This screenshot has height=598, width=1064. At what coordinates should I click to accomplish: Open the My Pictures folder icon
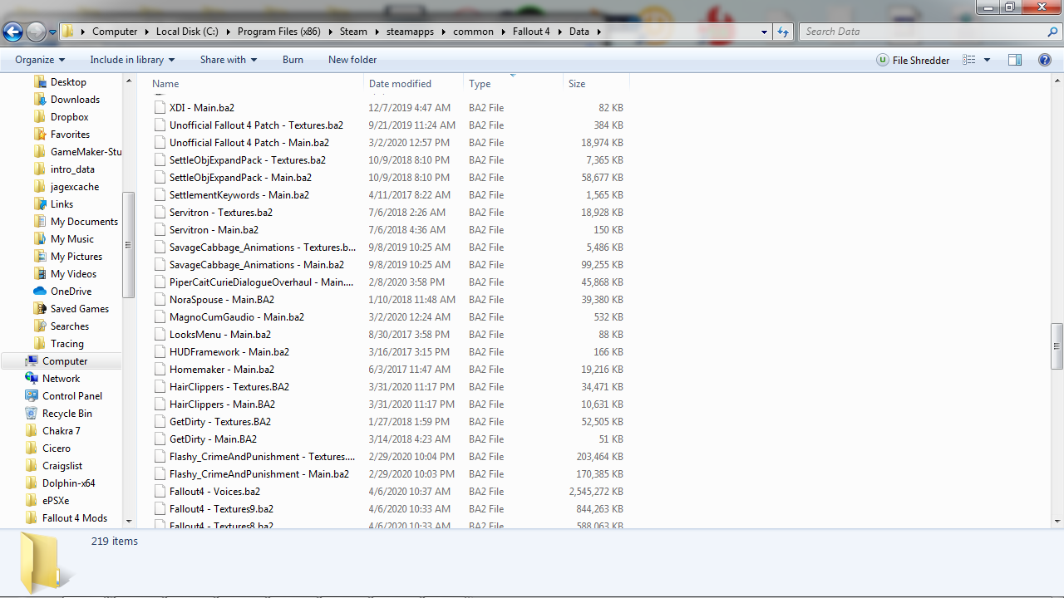pos(39,257)
